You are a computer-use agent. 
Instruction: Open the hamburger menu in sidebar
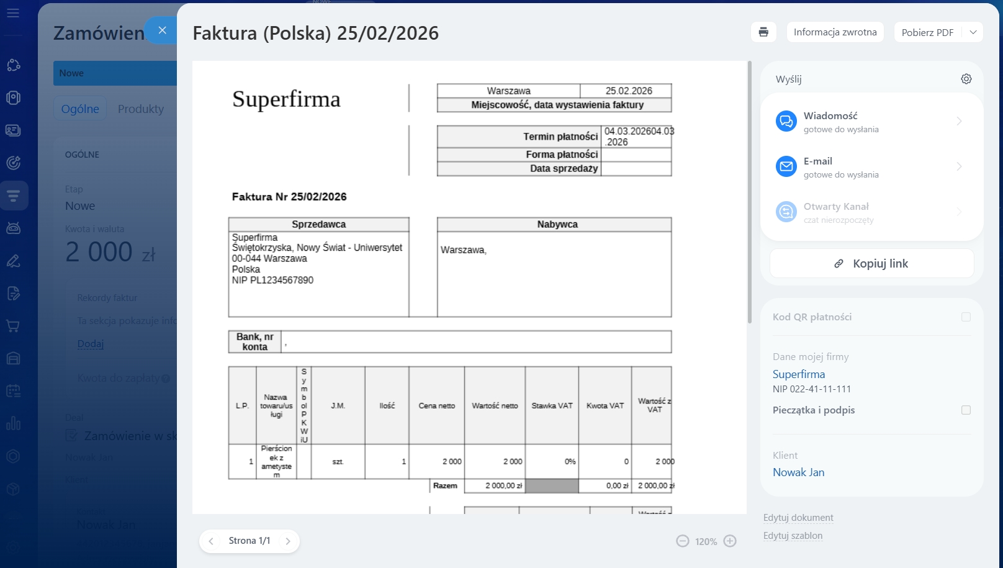[x=13, y=13]
